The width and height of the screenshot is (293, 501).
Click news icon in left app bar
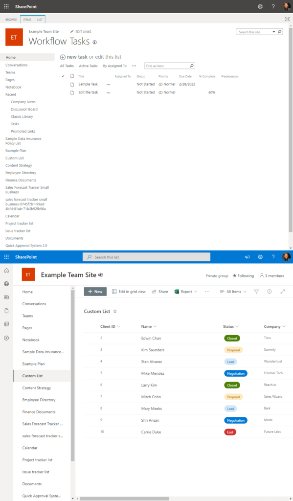pyautogui.click(x=6, y=297)
